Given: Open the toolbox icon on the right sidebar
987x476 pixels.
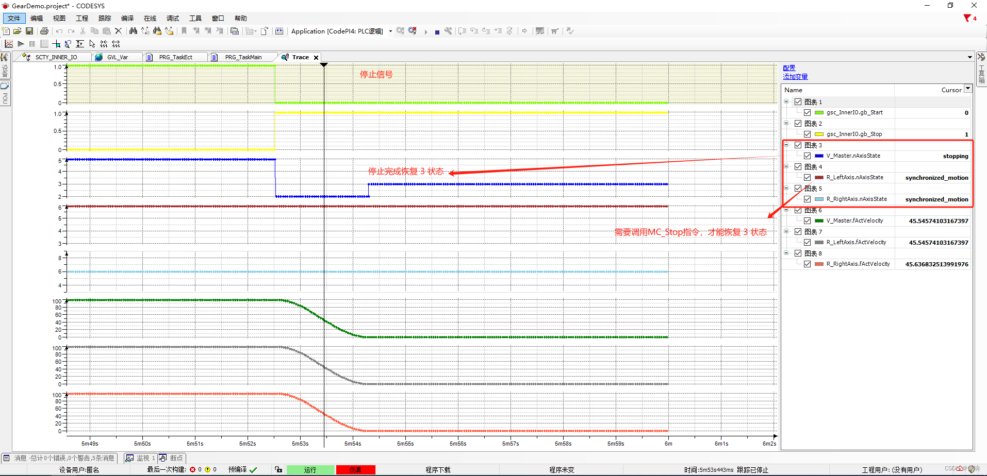Looking at the screenshot, I should [x=981, y=57].
